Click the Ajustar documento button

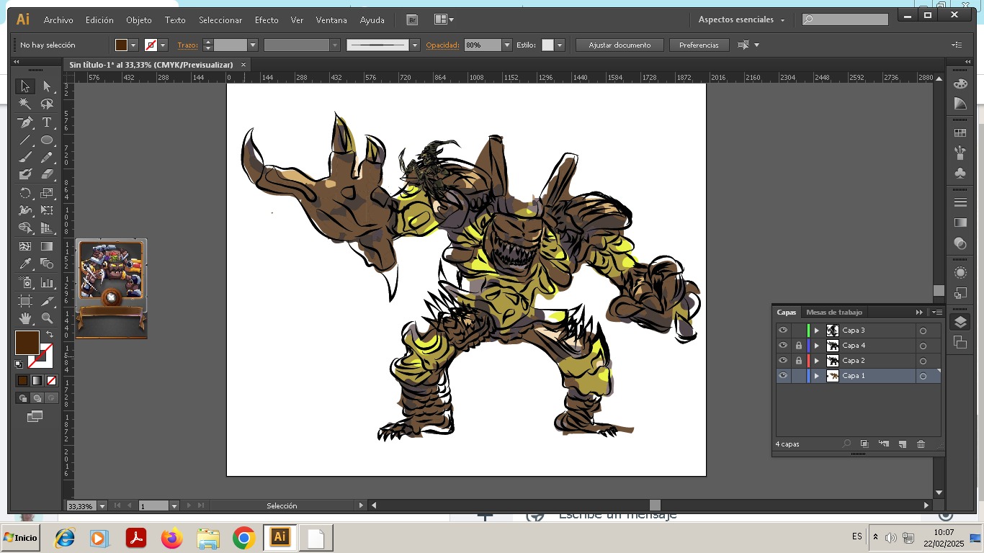coord(620,45)
